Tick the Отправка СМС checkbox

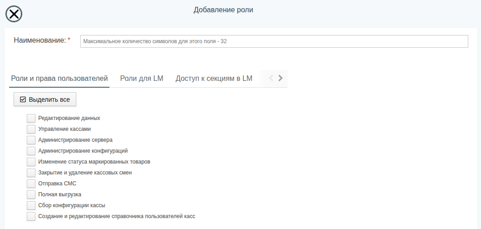(x=31, y=184)
